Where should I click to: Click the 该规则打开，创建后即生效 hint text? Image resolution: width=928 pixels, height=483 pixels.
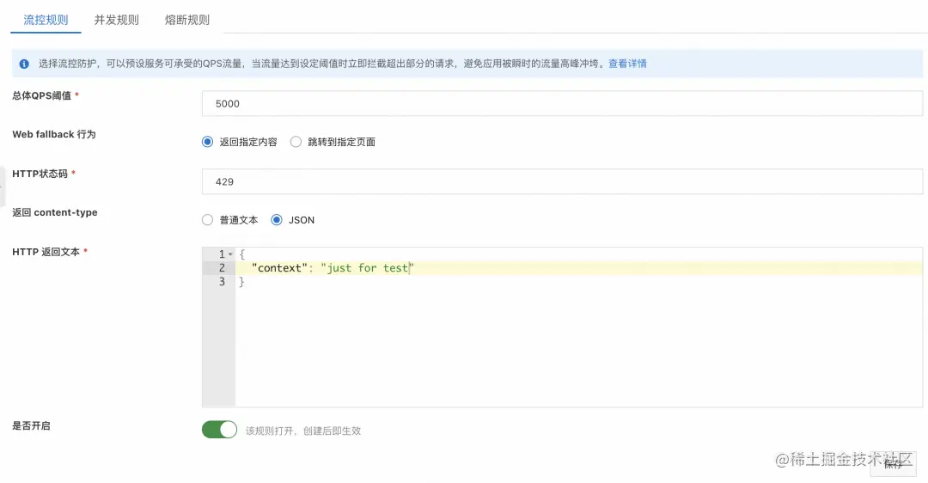[x=303, y=431]
